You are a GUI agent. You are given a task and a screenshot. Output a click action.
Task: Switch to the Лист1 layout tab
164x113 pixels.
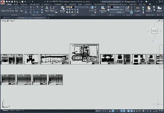click(12, 110)
